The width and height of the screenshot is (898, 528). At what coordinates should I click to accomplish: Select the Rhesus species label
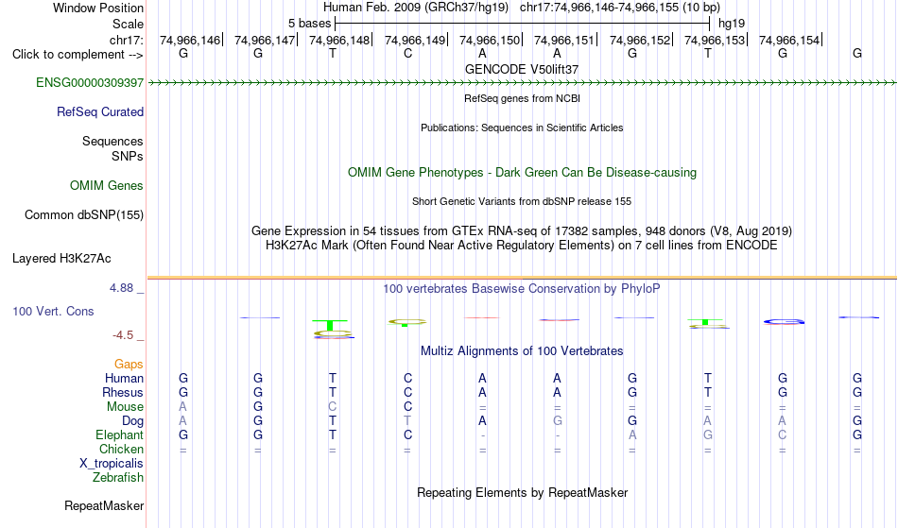point(123,392)
